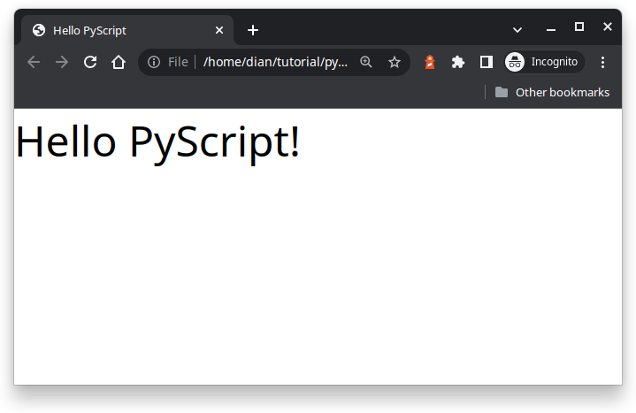Open a new tab with plus button

(x=253, y=30)
